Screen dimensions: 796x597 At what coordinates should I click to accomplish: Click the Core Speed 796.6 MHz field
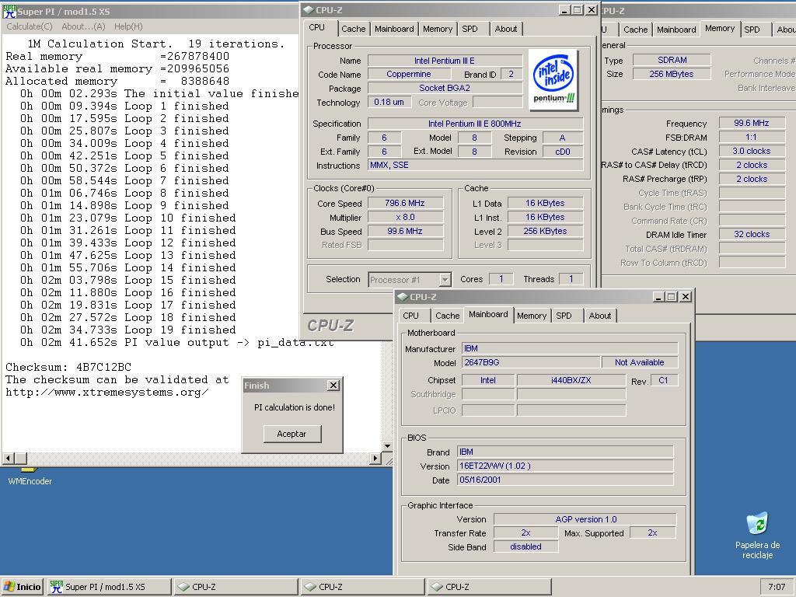tap(405, 203)
